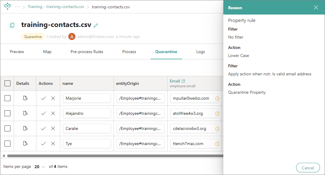Click the Alejandro name input field
The image size is (325, 175).
87,113
